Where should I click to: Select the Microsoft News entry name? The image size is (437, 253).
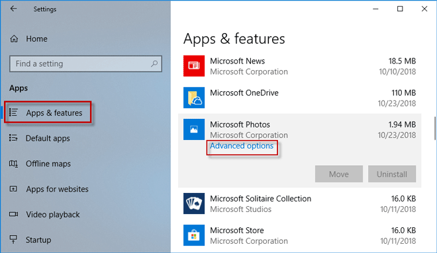tap(238, 61)
